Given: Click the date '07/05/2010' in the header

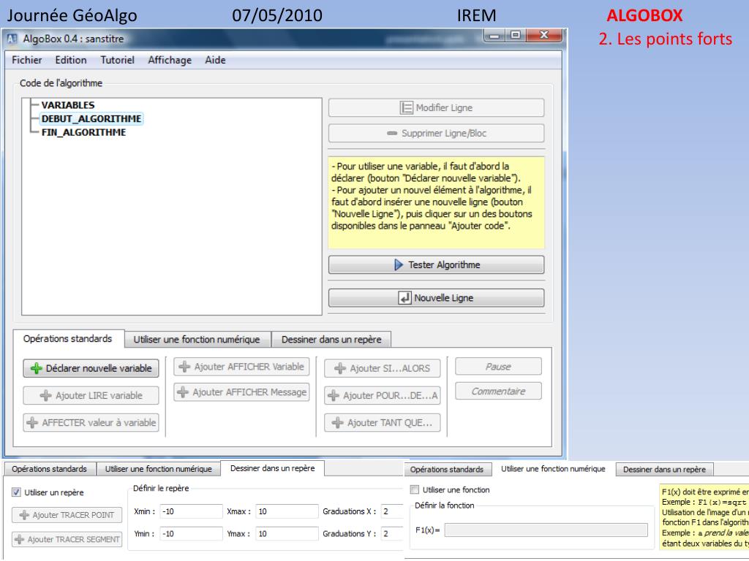Looking at the screenshot, I should 277,15.
